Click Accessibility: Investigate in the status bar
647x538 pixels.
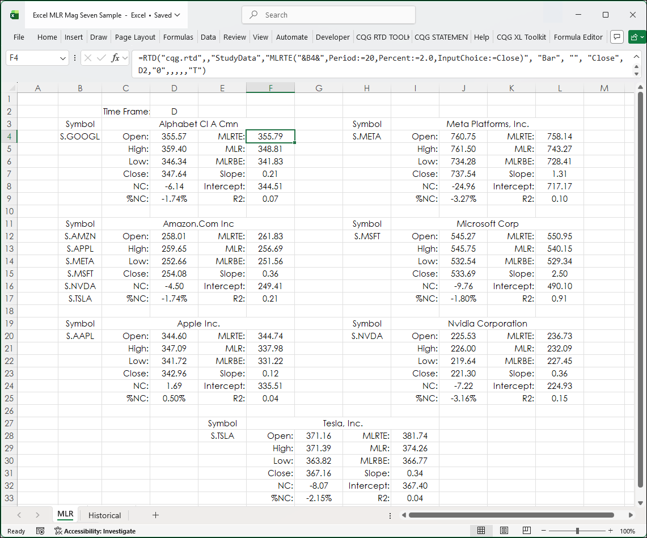pos(95,531)
